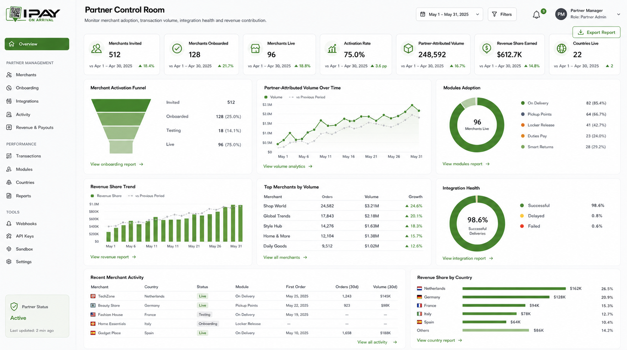The width and height of the screenshot is (627, 350).
Task: Click the Webhooks icon in the sidebar
Action: [x=9, y=224]
